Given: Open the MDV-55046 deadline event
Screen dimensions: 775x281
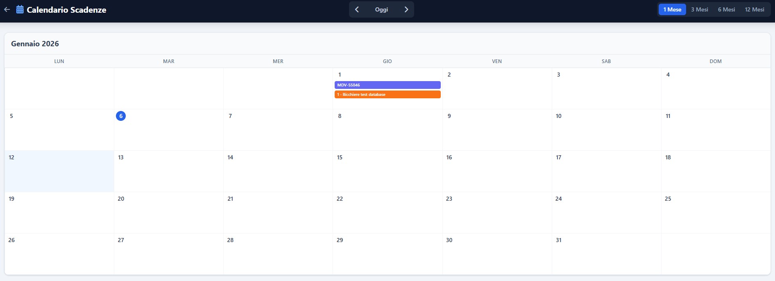Looking at the screenshot, I should (x=387, y=85).
